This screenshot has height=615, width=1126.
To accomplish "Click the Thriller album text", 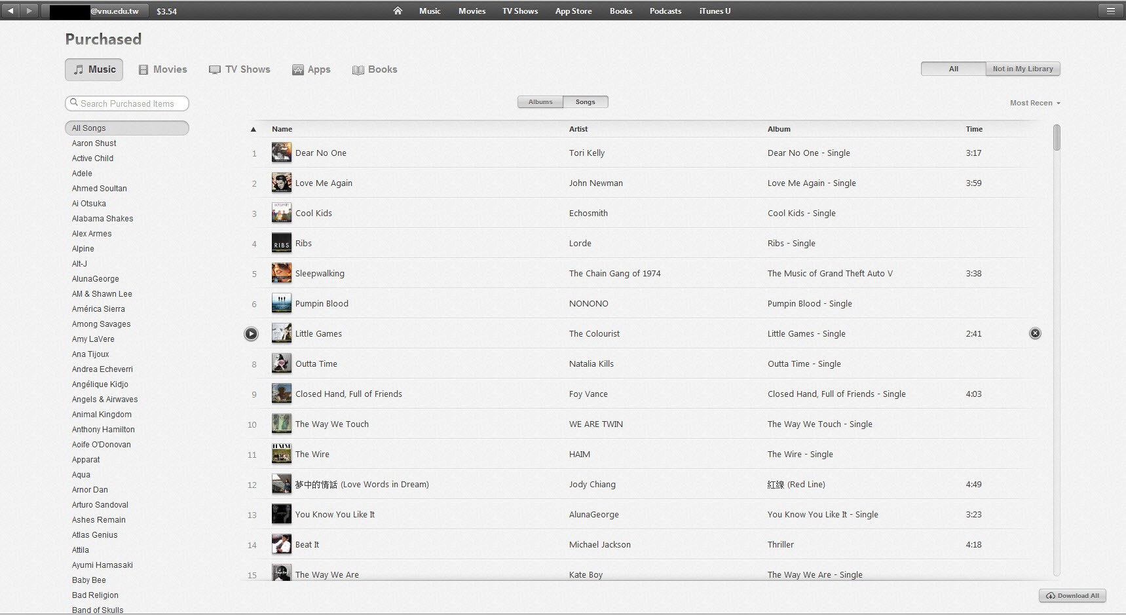I will click(x=781, y=545).
